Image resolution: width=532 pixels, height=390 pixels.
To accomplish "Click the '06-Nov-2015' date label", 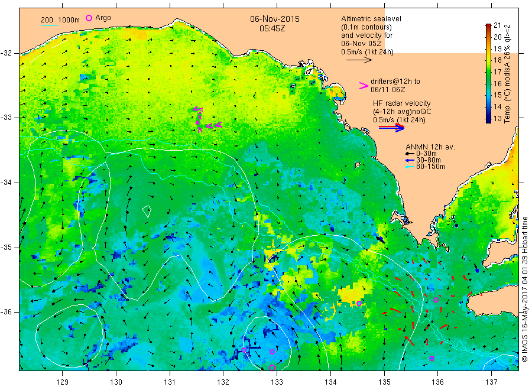I will (x=275, y=19).
